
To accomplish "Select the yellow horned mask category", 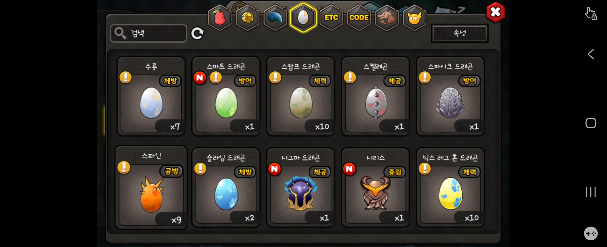I will point(415,18).
